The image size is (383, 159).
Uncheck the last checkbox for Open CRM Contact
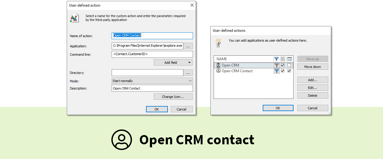point(289,71)
